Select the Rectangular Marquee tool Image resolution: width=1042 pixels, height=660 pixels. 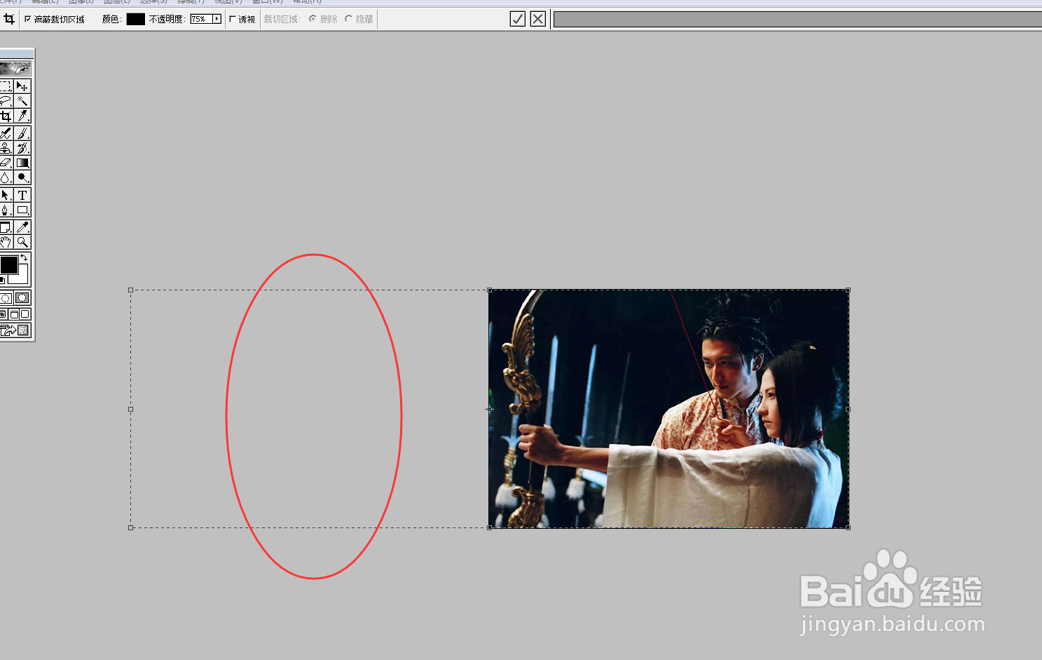(x=6, y=86)
